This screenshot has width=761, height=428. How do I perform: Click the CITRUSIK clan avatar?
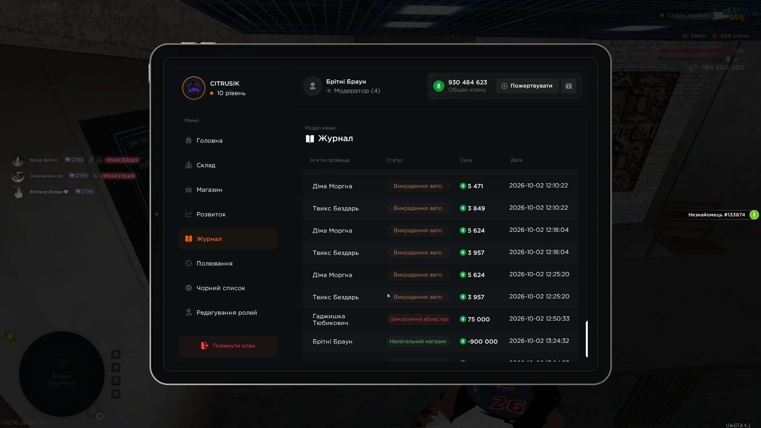pyautogui.click(x=193, y=88)
